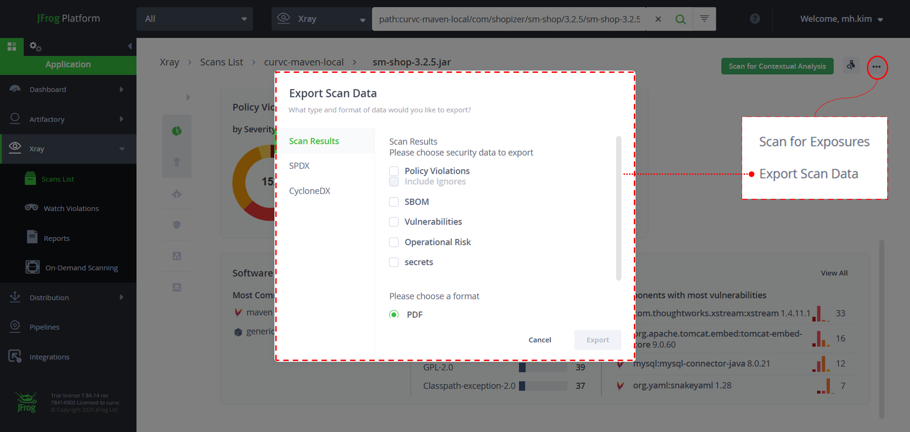Select the PDF format radio button
The height and width of the screenshot is (432, 910).
click(394, 315)
